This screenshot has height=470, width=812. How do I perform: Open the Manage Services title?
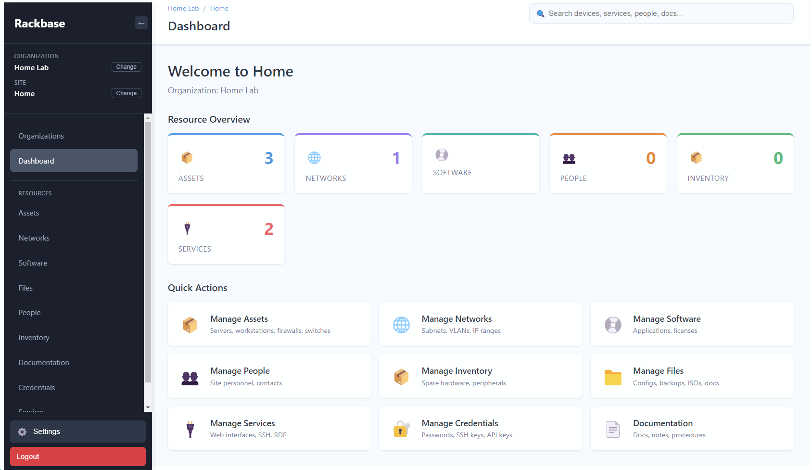click(242, 423)
